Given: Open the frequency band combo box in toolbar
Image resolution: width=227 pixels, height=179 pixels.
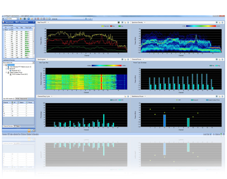Looking at the screenshot, I should pos(13,19).
